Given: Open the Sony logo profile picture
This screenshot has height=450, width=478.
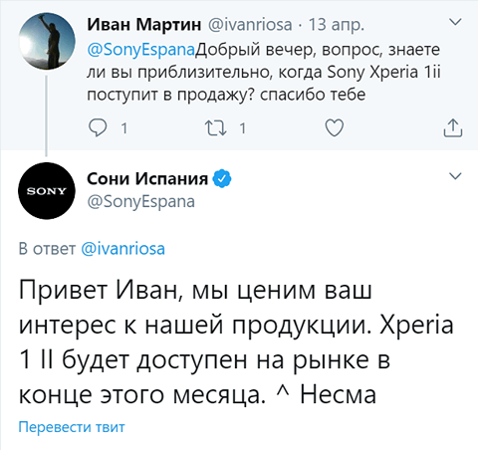Looking at the screenshot, I should pos(47,191).
